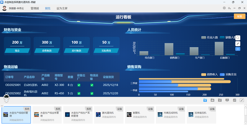Screen dimensions: 247x125
Task: Click the pencil edit floating button
Action: [x=238, y=44]
